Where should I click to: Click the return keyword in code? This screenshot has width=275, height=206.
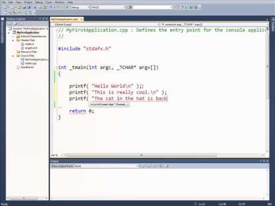pyautogui.click(x=77, y=111)
